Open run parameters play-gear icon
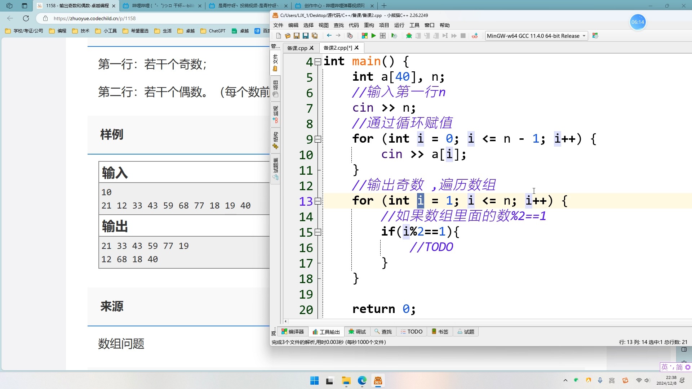 [x=394, y=36]
